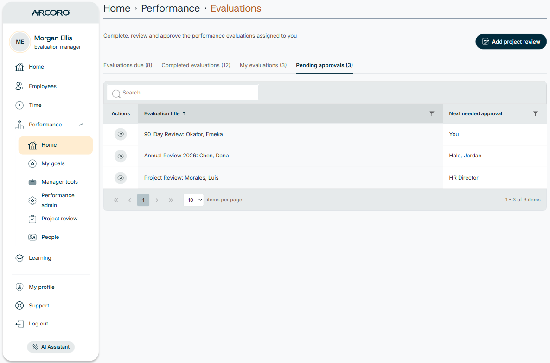The height and width of the screenshot is (363, 550).
Task: Click the My goals star icon
Action: 32,163
